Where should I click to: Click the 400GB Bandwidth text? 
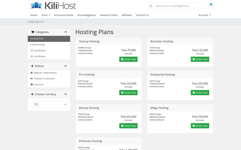[157, 117]
